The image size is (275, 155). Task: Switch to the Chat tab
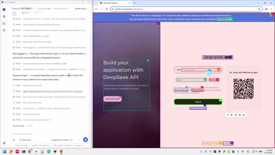point(14,12)
